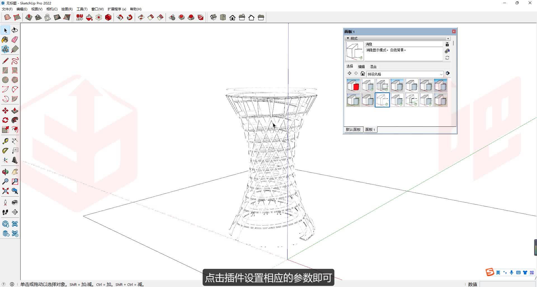Open the styles Details arrow menu

click(x=447, y=73)
